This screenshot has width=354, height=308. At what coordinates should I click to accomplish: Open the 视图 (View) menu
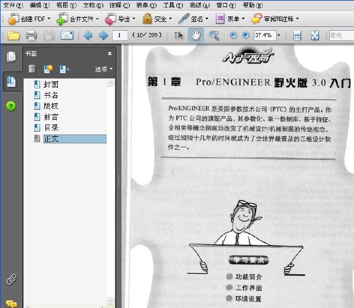66,5
